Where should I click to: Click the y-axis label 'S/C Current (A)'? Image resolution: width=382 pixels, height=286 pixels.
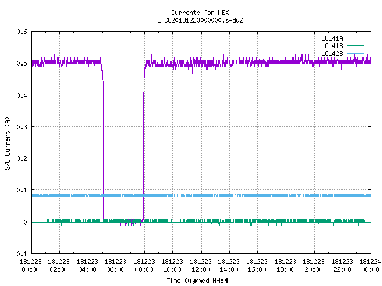pyautogui.click(x=8, y=143)
